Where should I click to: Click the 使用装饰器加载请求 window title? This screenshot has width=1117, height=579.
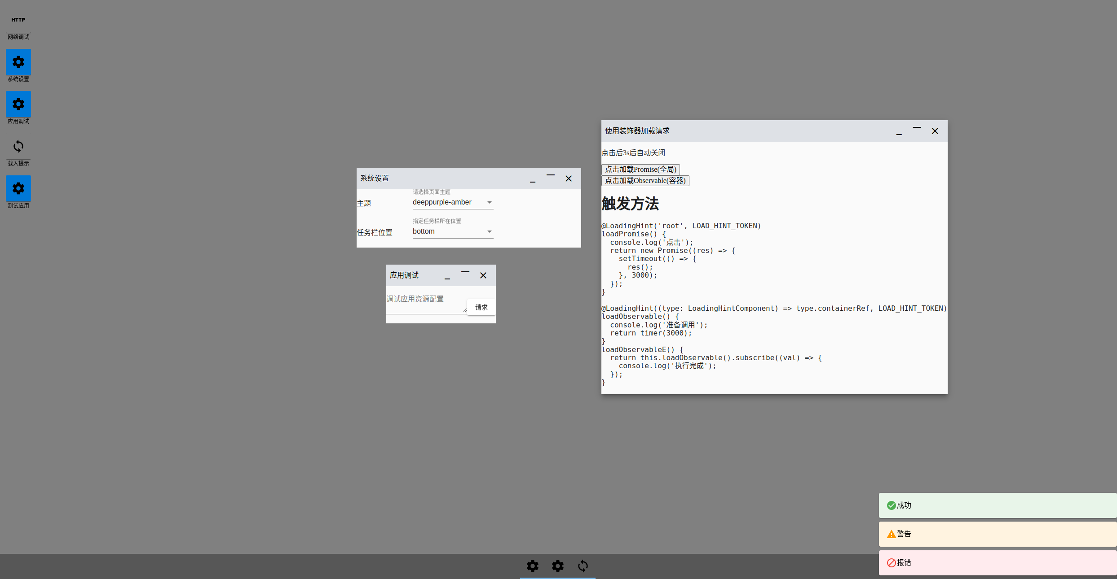pos(637,131)
